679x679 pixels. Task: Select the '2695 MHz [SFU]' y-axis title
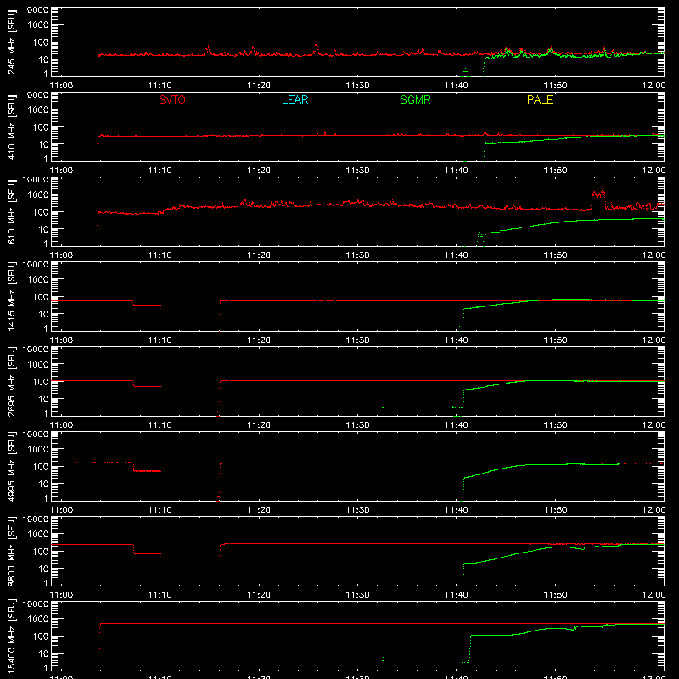click(12, 381)
